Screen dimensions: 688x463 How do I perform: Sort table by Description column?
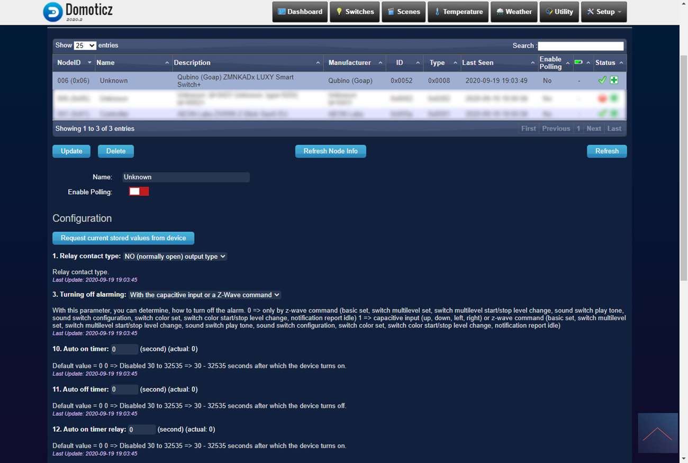click(248, 62)
